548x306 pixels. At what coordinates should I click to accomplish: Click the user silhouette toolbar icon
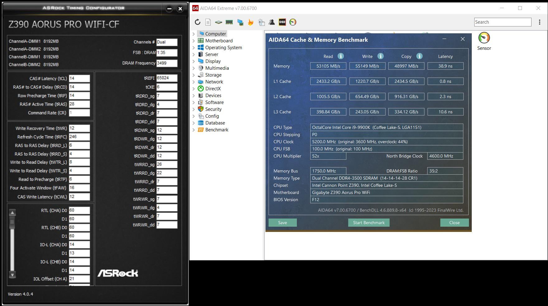tap(272, 22)
